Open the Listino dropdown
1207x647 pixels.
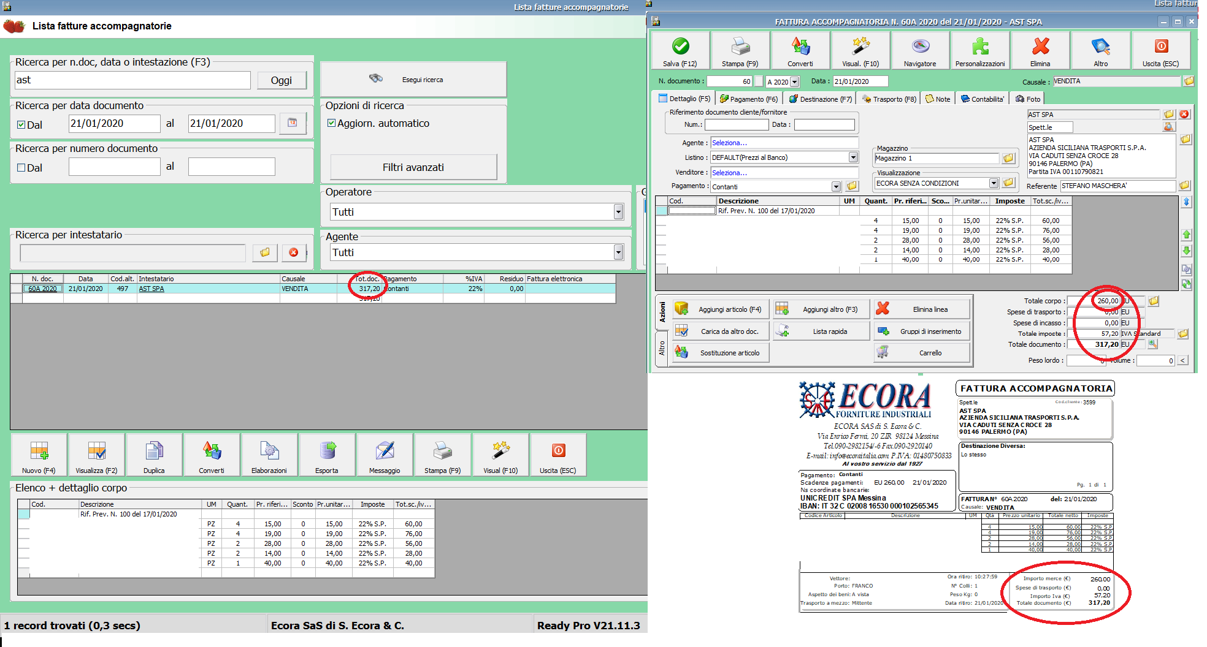(853, 157)
